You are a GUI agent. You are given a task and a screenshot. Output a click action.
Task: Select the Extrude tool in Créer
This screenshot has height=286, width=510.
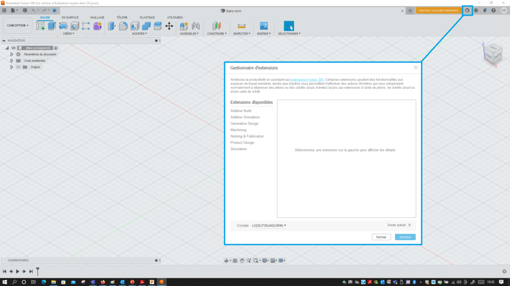pos(52,26)
